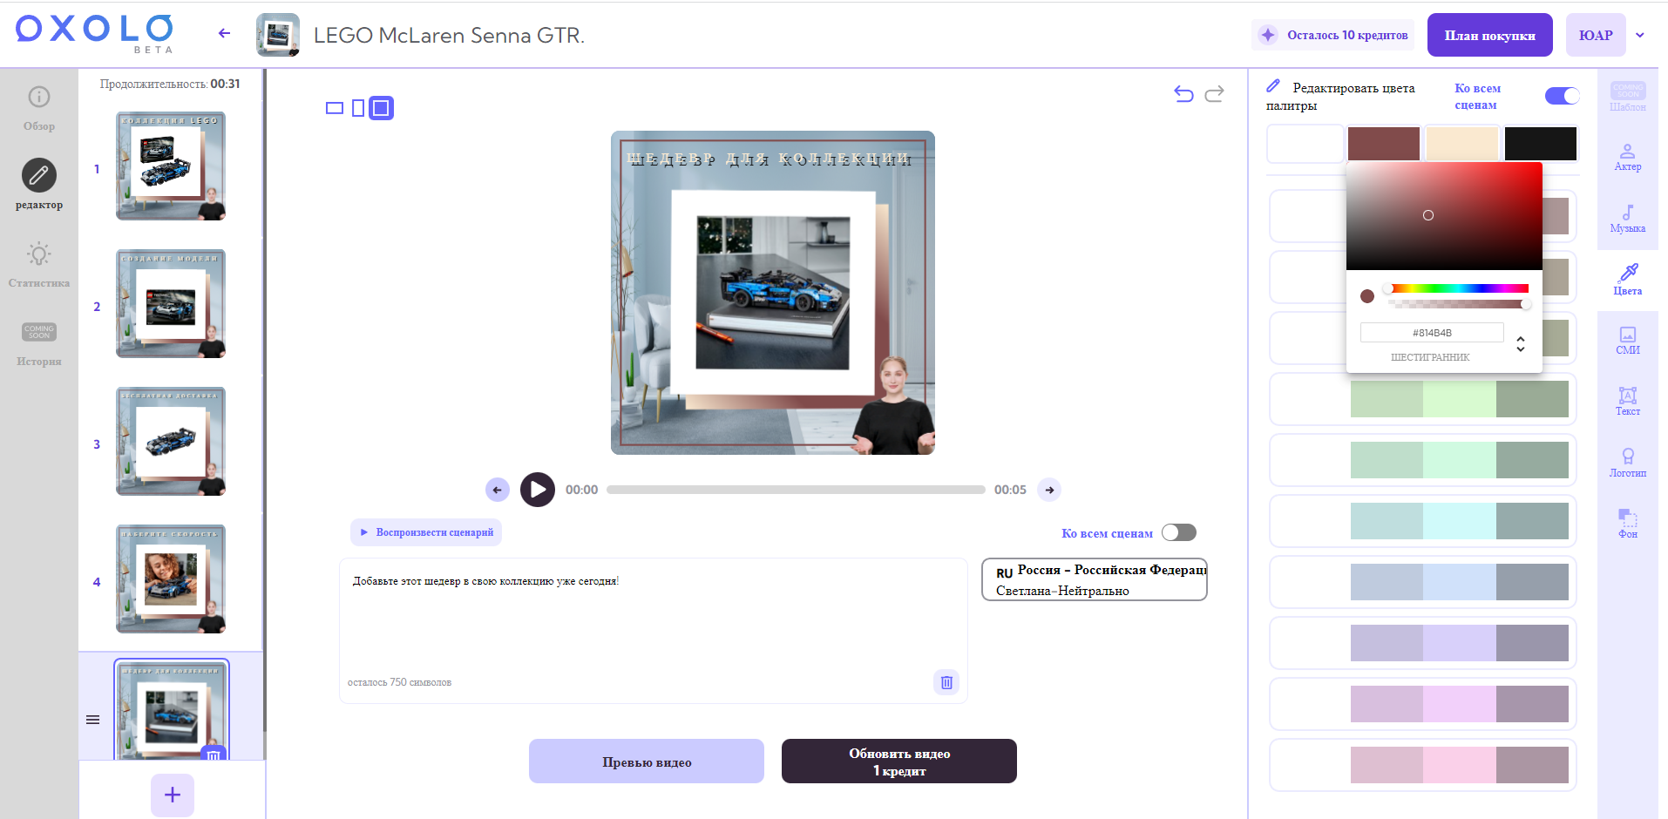Go back using the left arrow
Viewport: 1668px width, 819px height.
pyautogui.click(x=224, y=33)
